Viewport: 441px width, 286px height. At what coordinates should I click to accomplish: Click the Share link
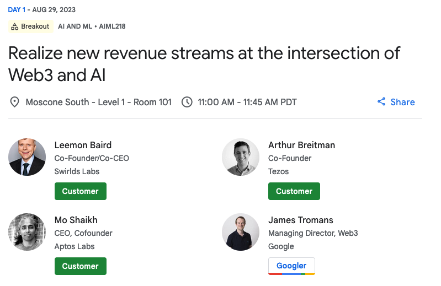(x=396, y=102)
